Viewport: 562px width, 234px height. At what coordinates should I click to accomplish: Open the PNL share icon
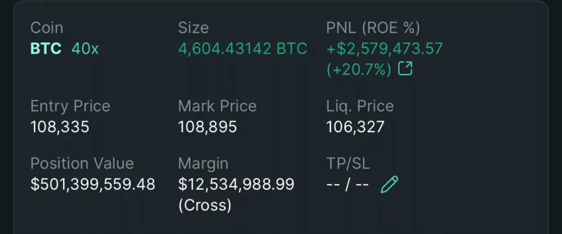[x=406, y=69]
